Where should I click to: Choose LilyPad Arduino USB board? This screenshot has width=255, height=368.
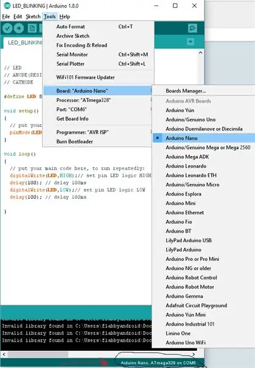[x=204, y=240]
